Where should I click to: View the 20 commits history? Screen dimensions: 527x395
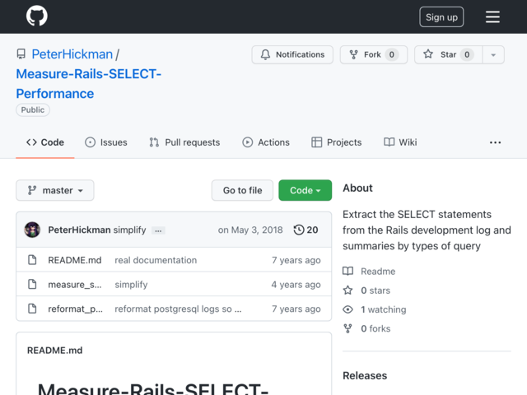coord(305,230)
